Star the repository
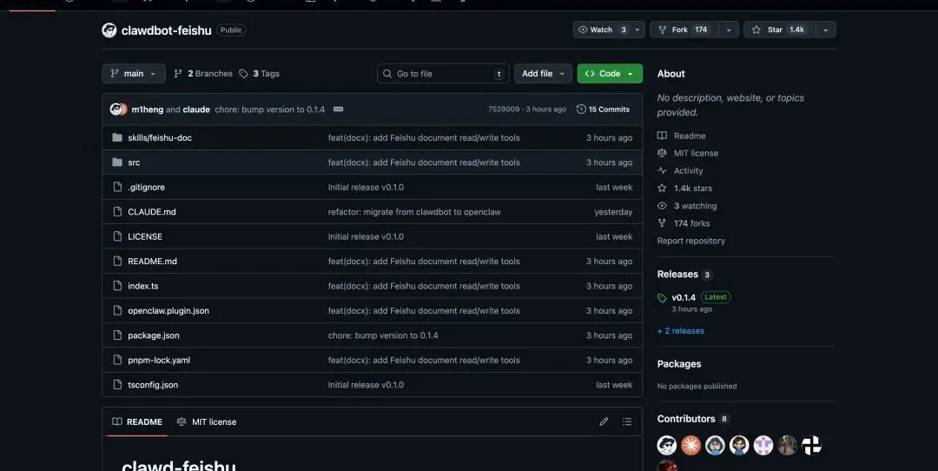This screenshot has width=938, height=471. tap(779, 30)
